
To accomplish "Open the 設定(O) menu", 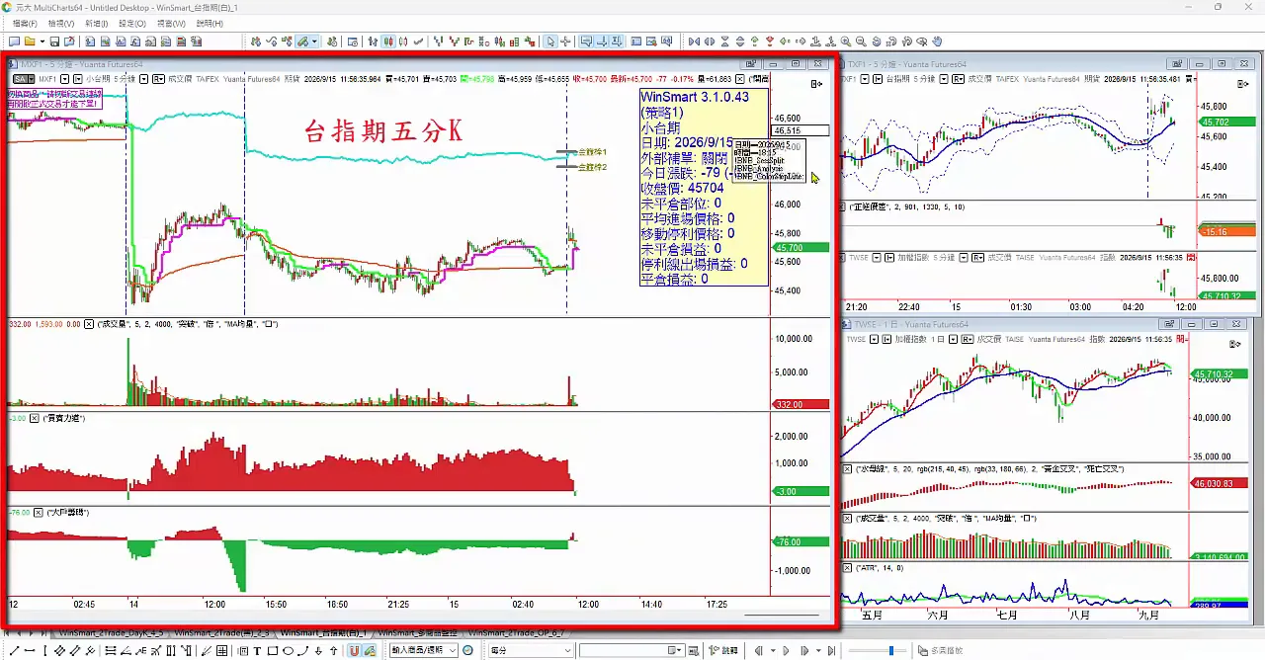I will 131,23.
